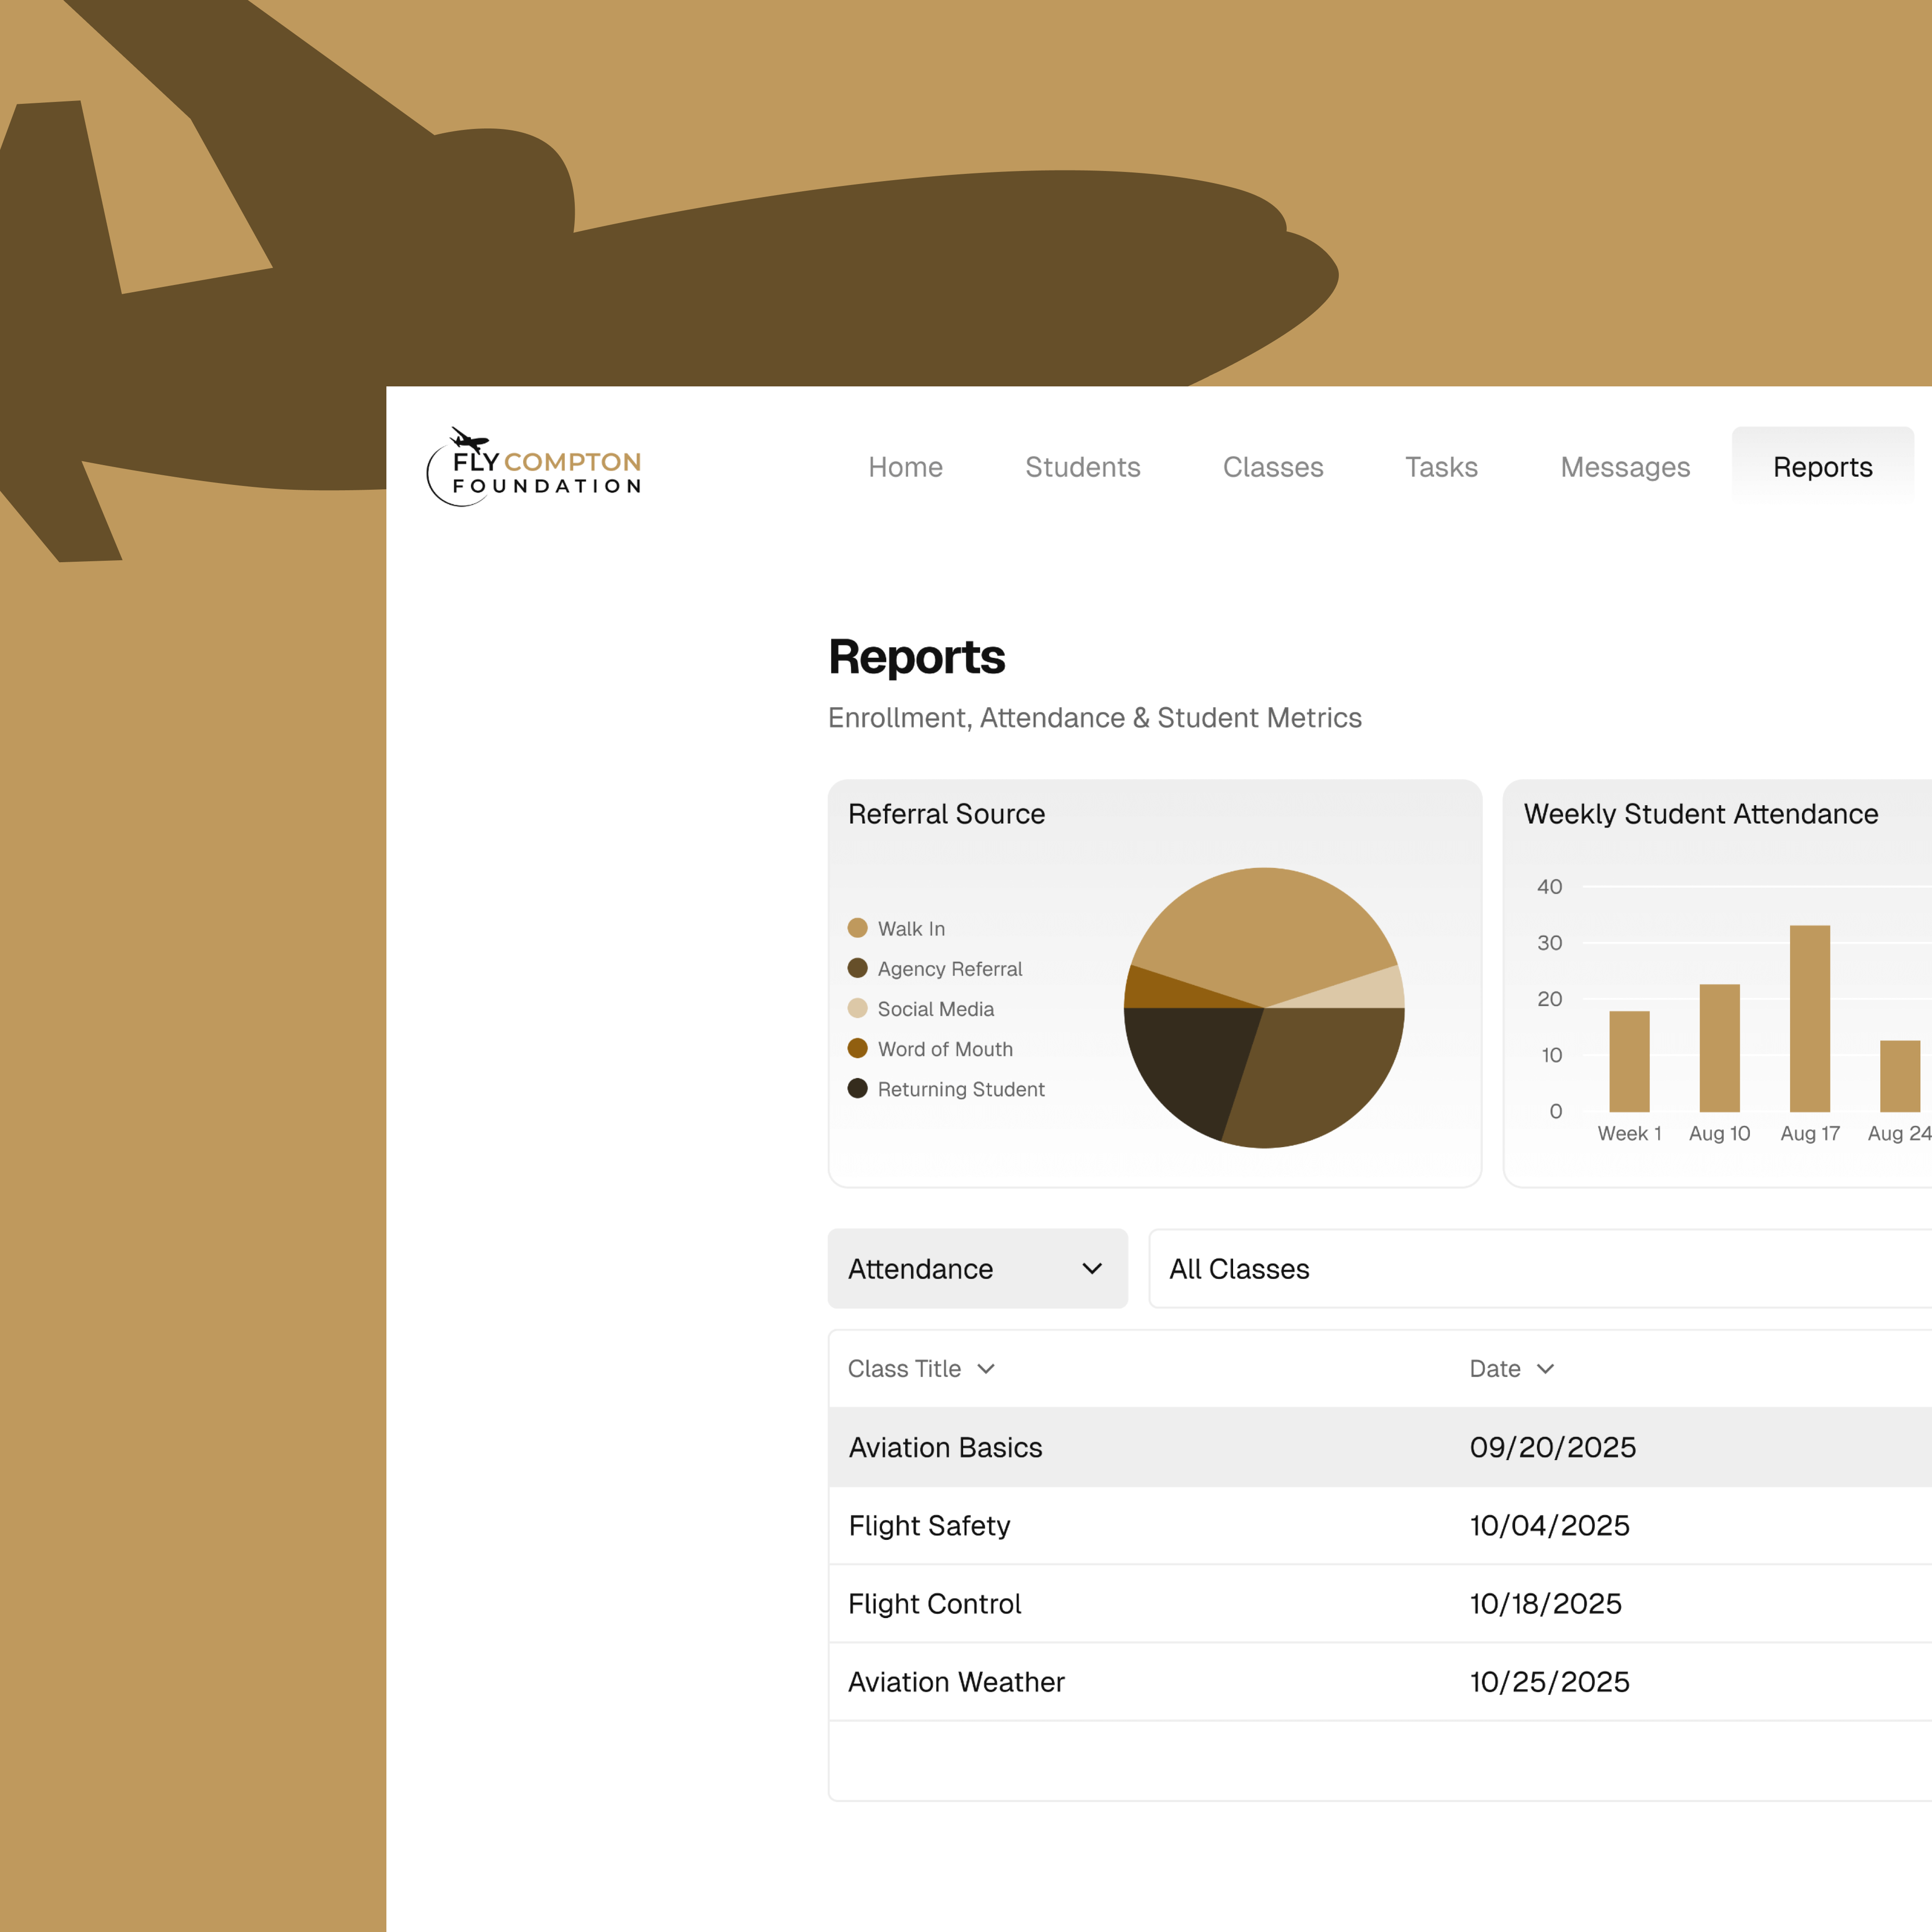Open the Tasks tab
Image resolution: width=1932 pixels, height=1932 pixels.
pyautogui.click(x=1440, y=468)
